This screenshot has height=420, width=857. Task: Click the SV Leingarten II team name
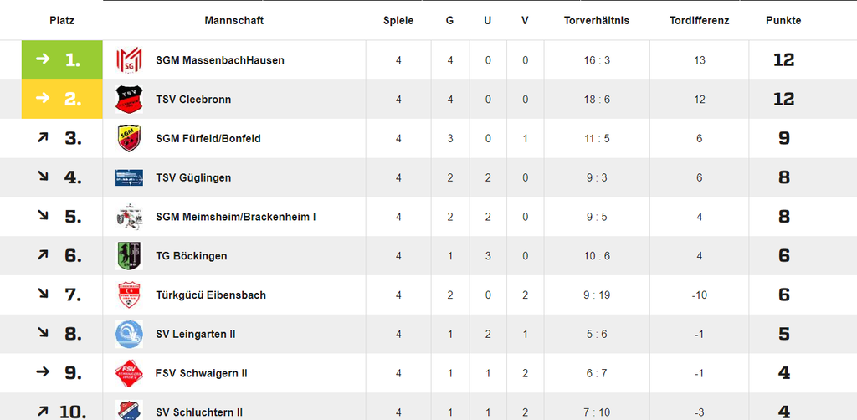click(x=195, y=334)
